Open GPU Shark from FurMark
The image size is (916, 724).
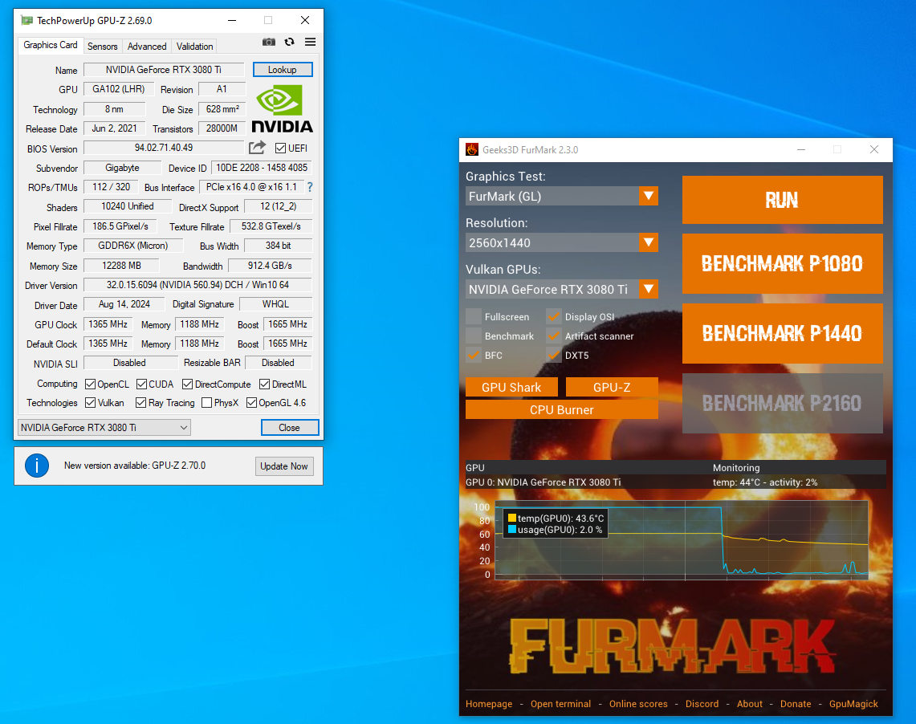pyautogui.click(x=511, y=387)
